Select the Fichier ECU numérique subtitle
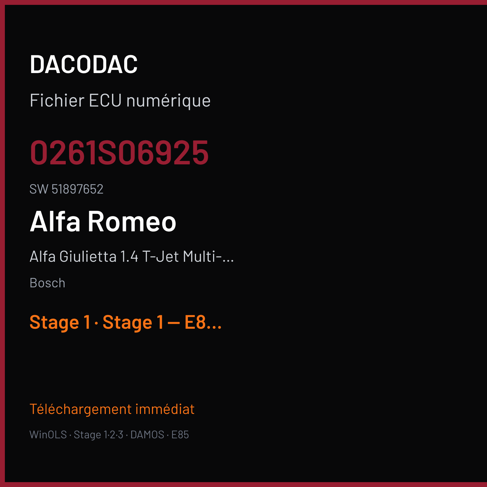 point(120,101)
